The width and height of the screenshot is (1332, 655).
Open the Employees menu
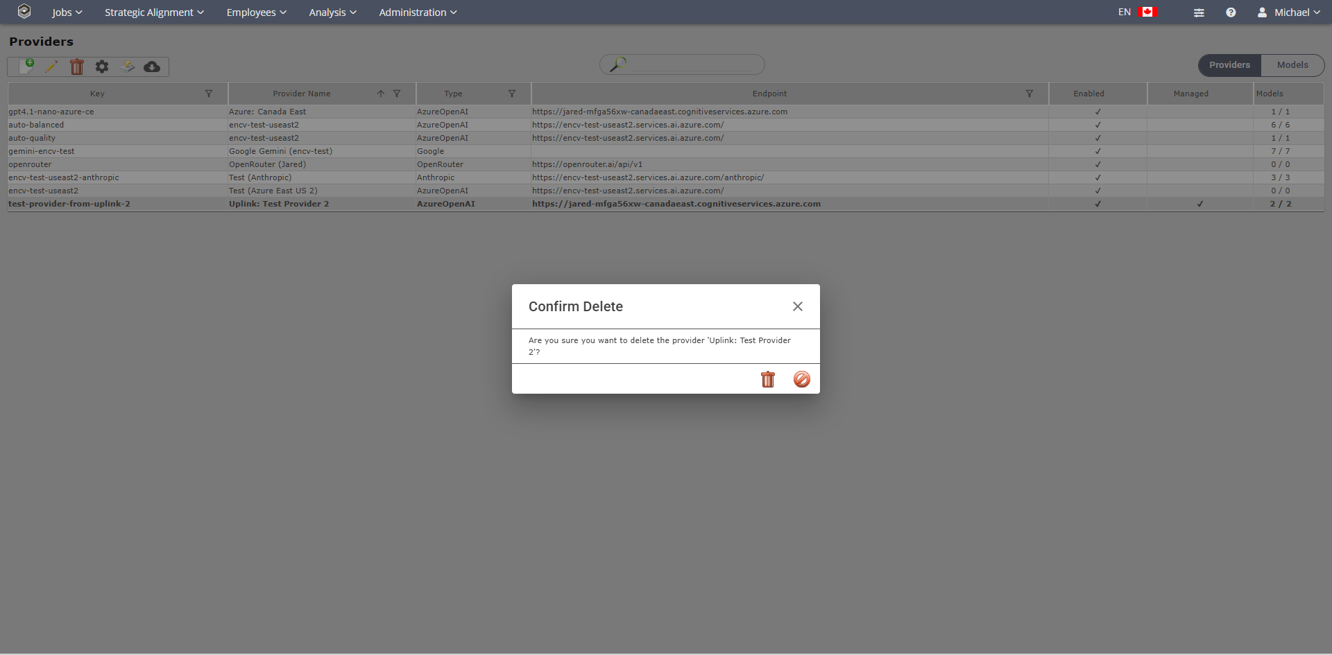click(x=256, y=12)
